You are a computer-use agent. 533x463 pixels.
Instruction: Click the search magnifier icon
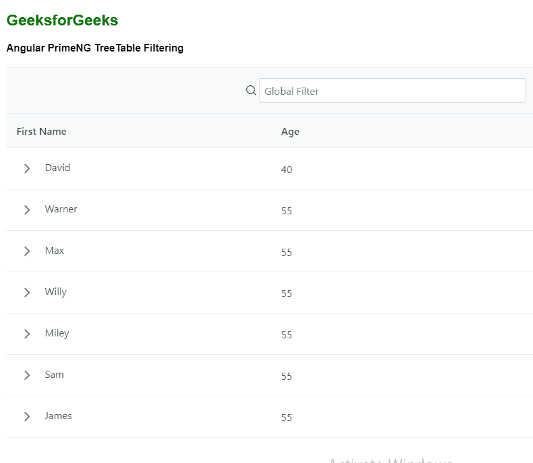[x=251, y=90]
